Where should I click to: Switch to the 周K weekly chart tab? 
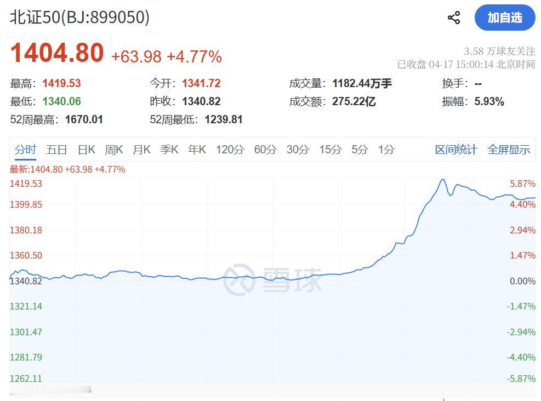[113, 149]
